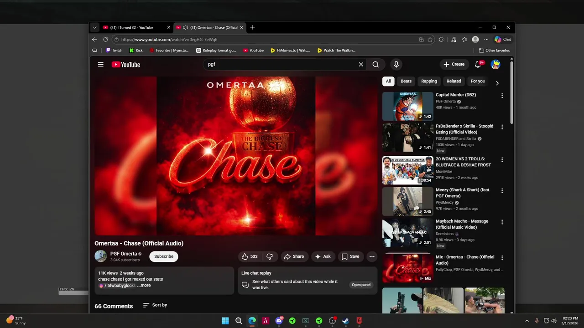The image size is (584, 328).
Task: Start voice search with the microphone icon
Action: (396, 64)
